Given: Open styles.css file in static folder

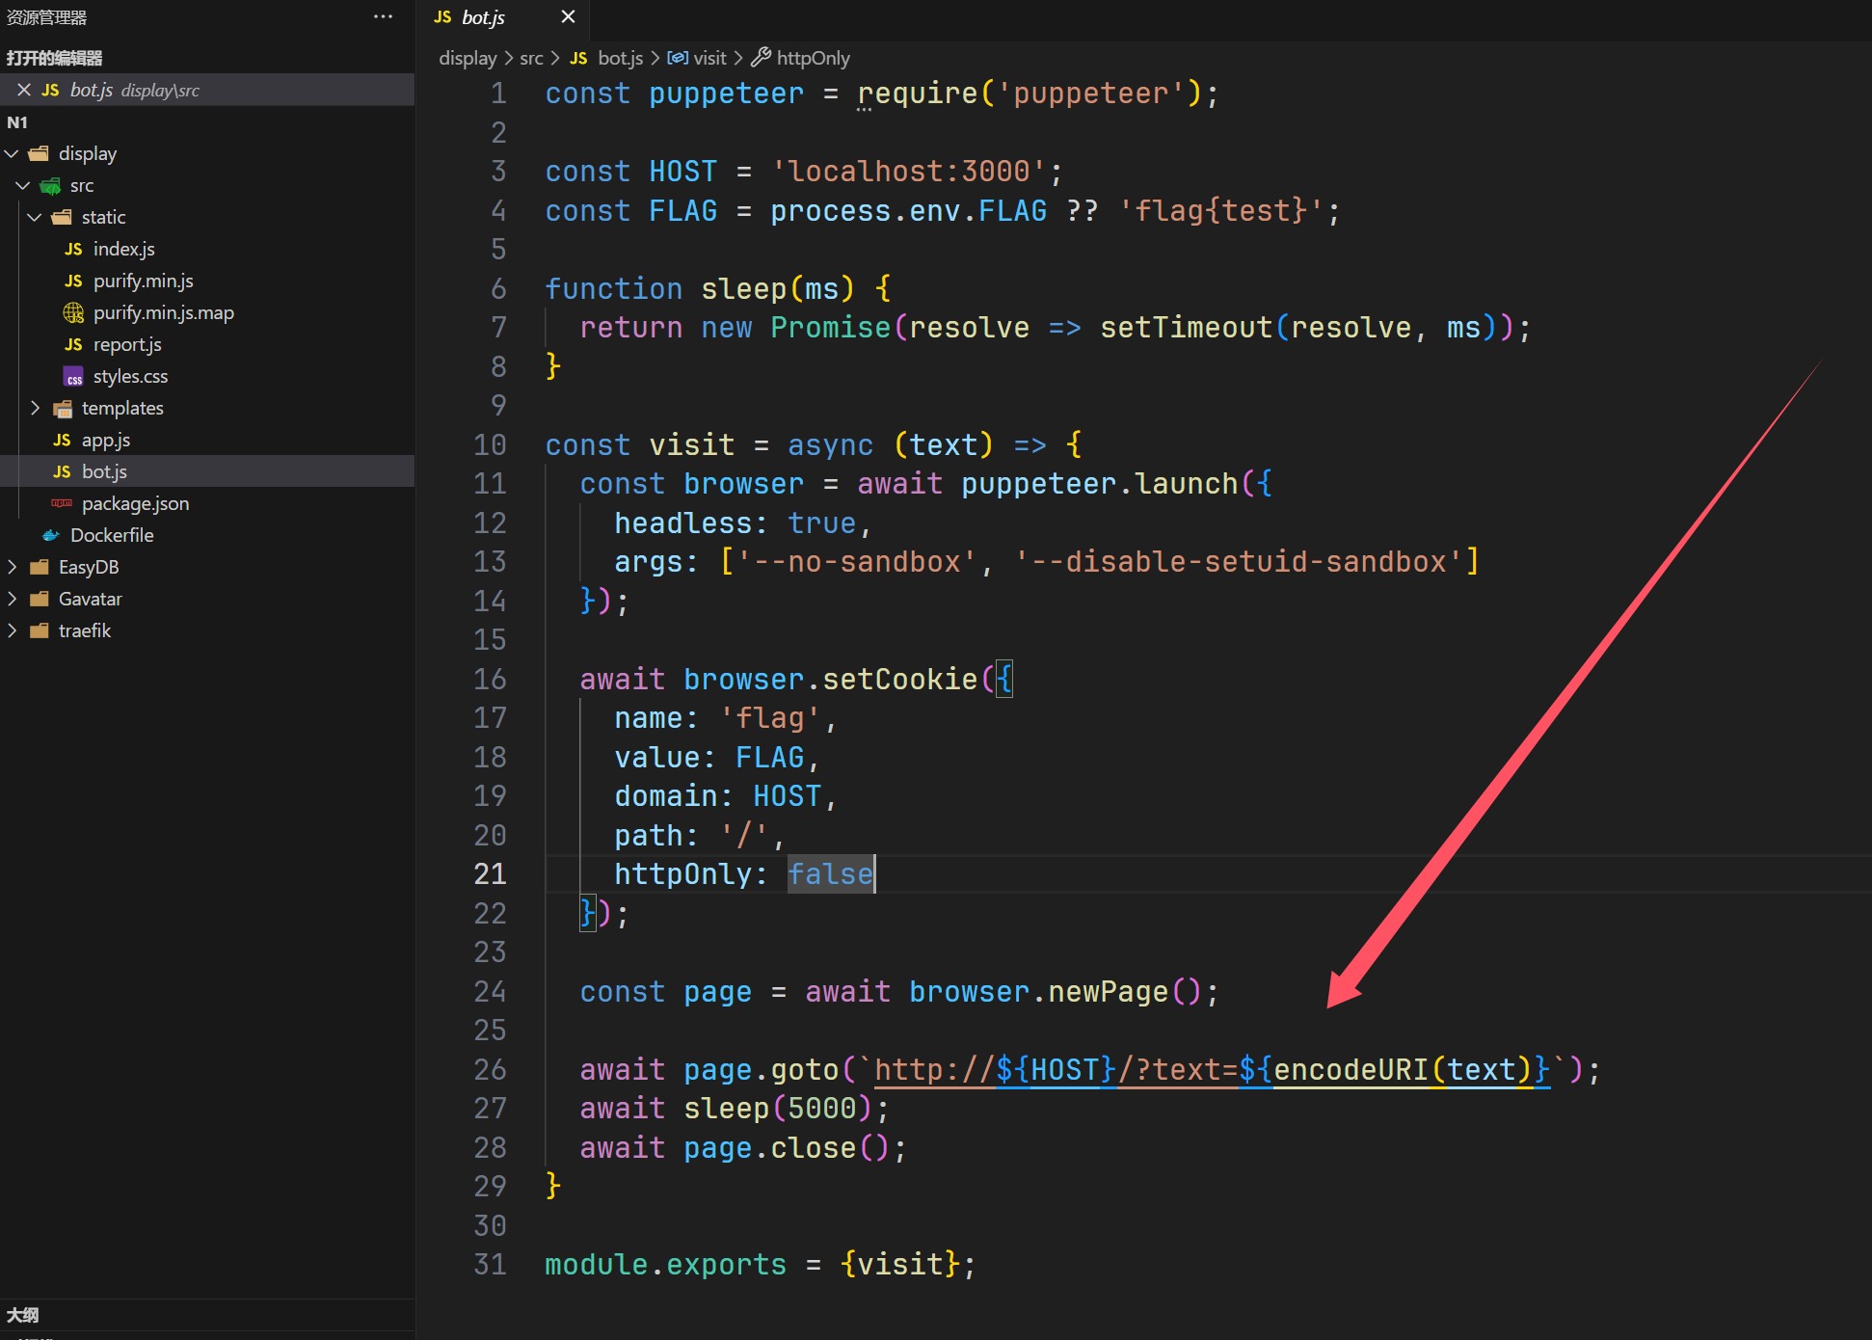Looking at the screenshot, I should pyautogui.click(x=130, y=376).
